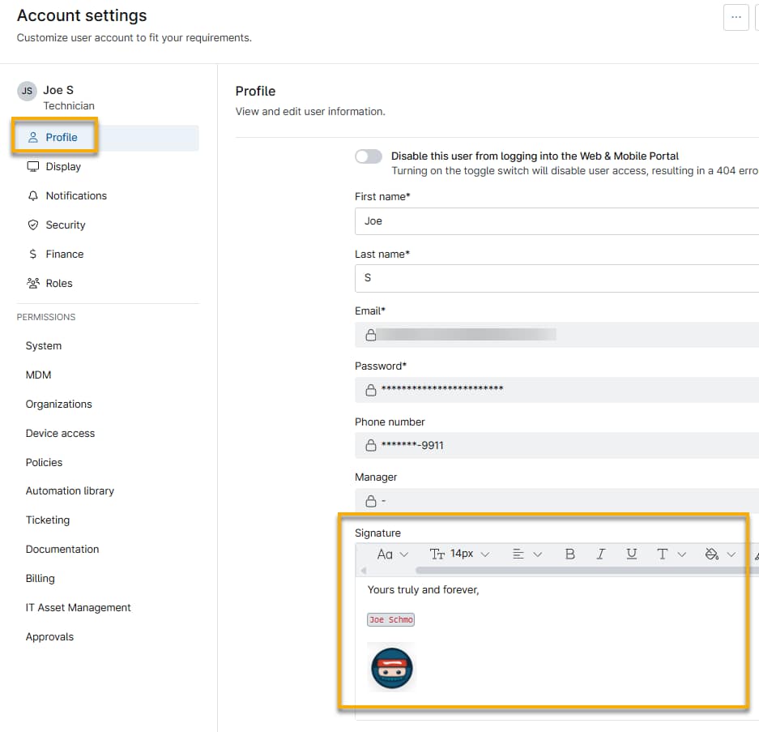759x732 pixels.
Task: Click the lock icon in the Phone number field
Action: pos(371,445)
